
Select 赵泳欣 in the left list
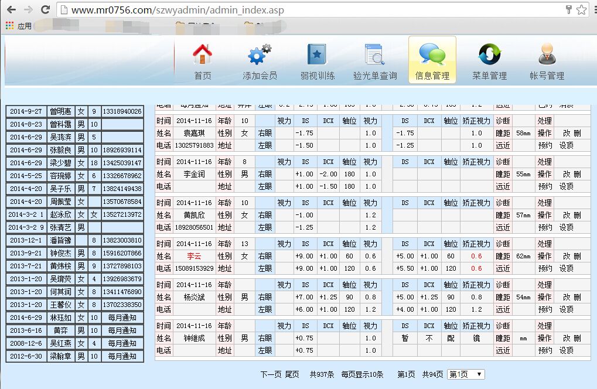pyautogui.click(x=60, y=214)
